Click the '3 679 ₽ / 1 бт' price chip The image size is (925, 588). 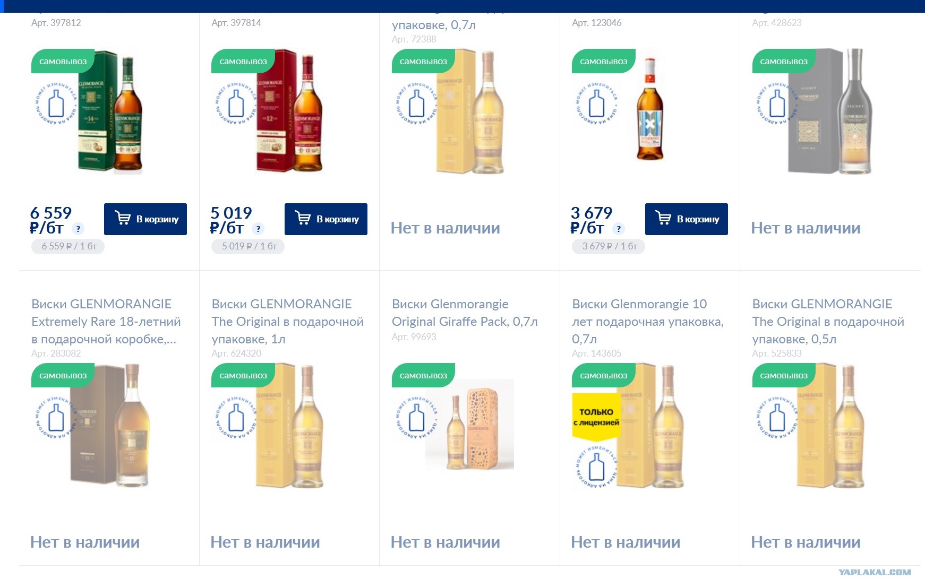pos(609,246)
